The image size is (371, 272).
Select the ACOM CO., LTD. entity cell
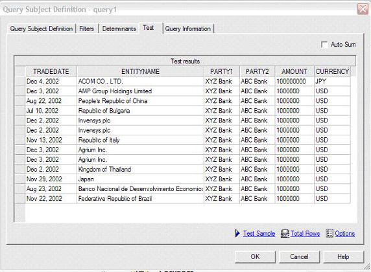[140, 82]
